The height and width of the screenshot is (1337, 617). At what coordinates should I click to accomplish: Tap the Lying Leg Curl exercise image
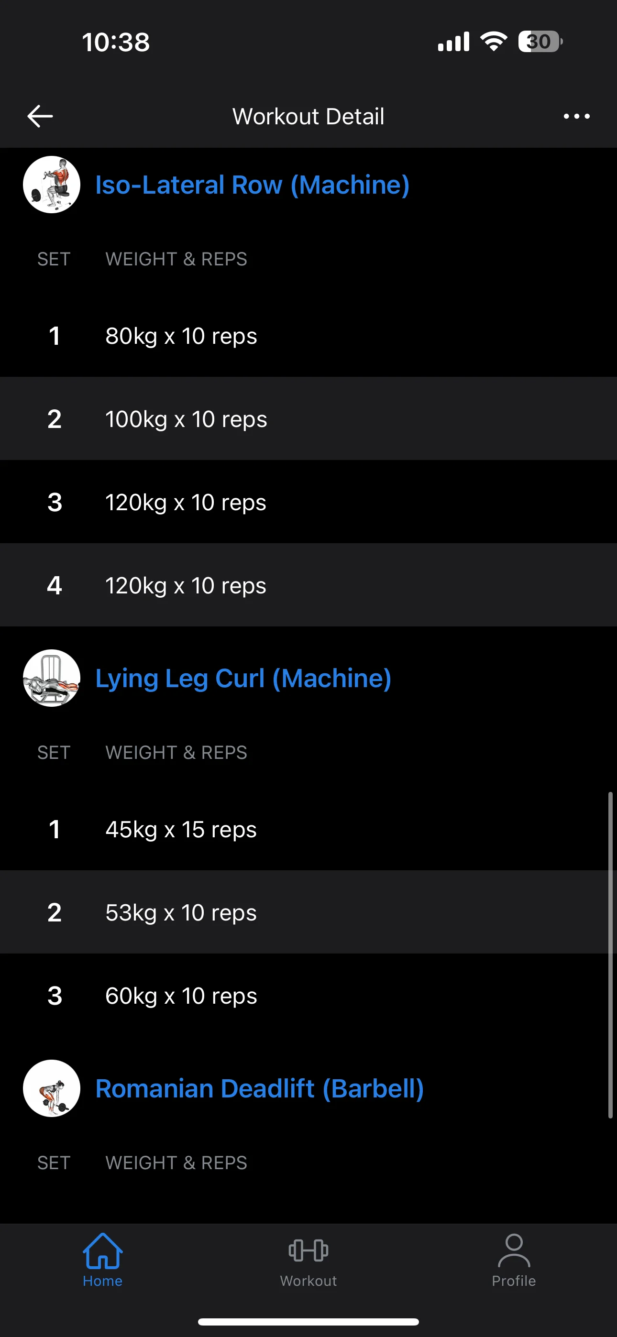(52, 678)
